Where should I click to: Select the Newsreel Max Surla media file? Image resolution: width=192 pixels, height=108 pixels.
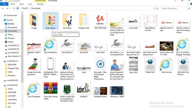tap(100, 69)
